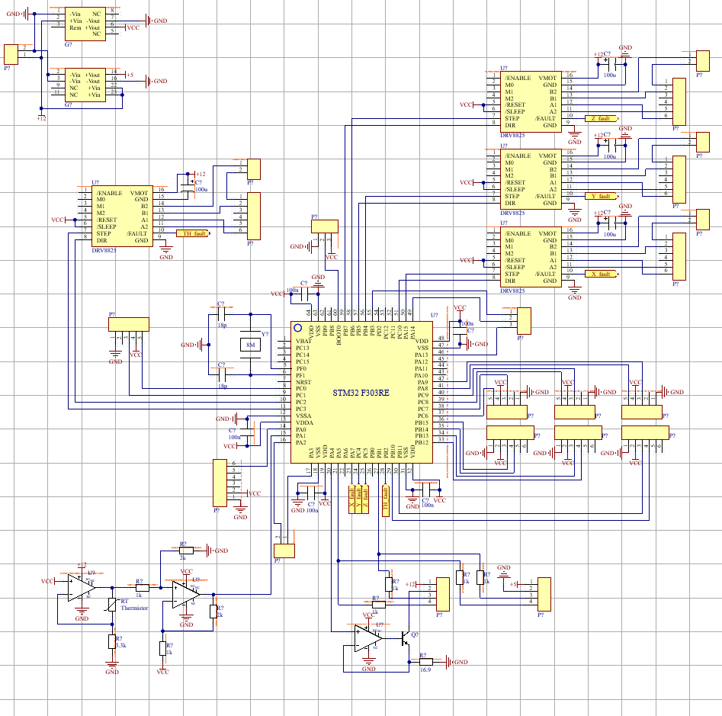
Task: Click the DRV8825 label under the TH fault driver
Action: [x=104, y=250]
